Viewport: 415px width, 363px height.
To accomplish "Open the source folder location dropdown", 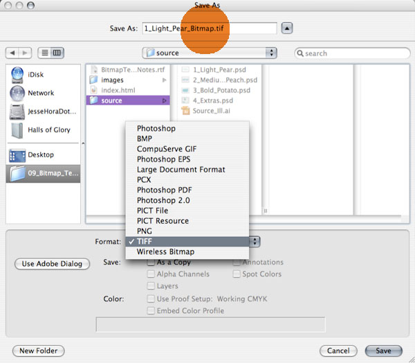I will 210,53.
